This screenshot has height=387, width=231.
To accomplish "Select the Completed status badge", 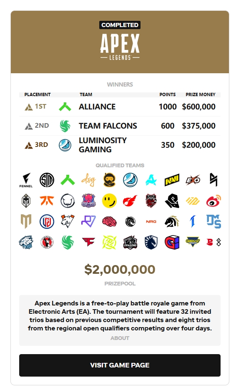I will click(120, 25).
